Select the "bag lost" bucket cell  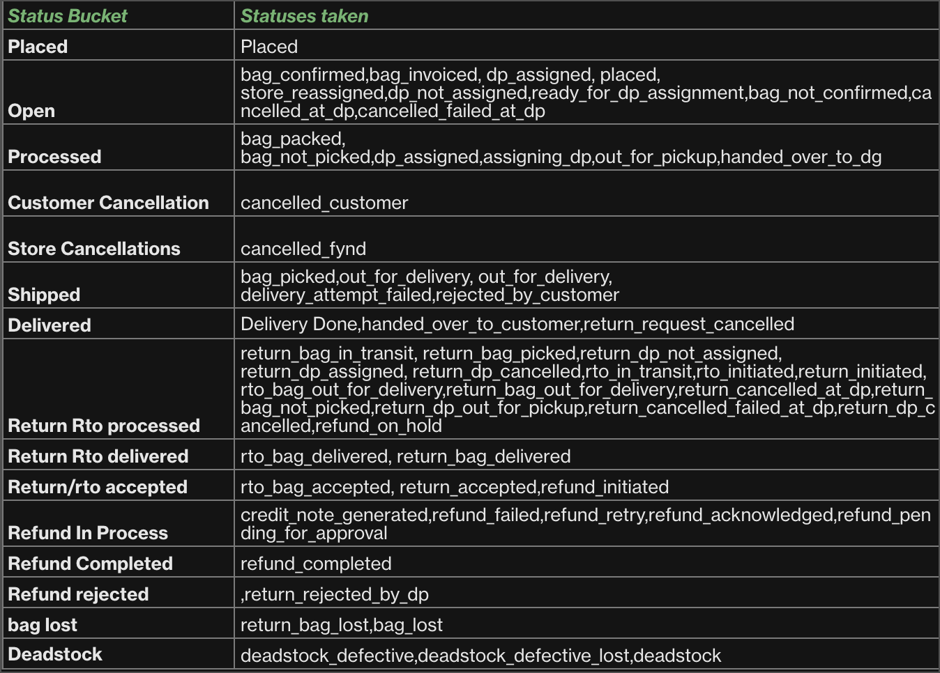43,625
